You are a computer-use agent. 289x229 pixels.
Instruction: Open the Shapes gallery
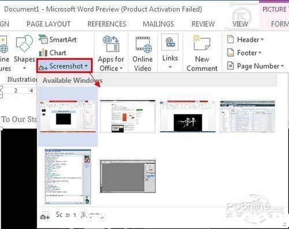coord(24,52)
